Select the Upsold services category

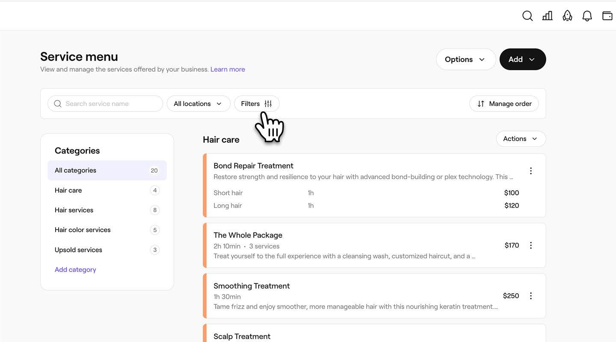click(x=78, y=250)
